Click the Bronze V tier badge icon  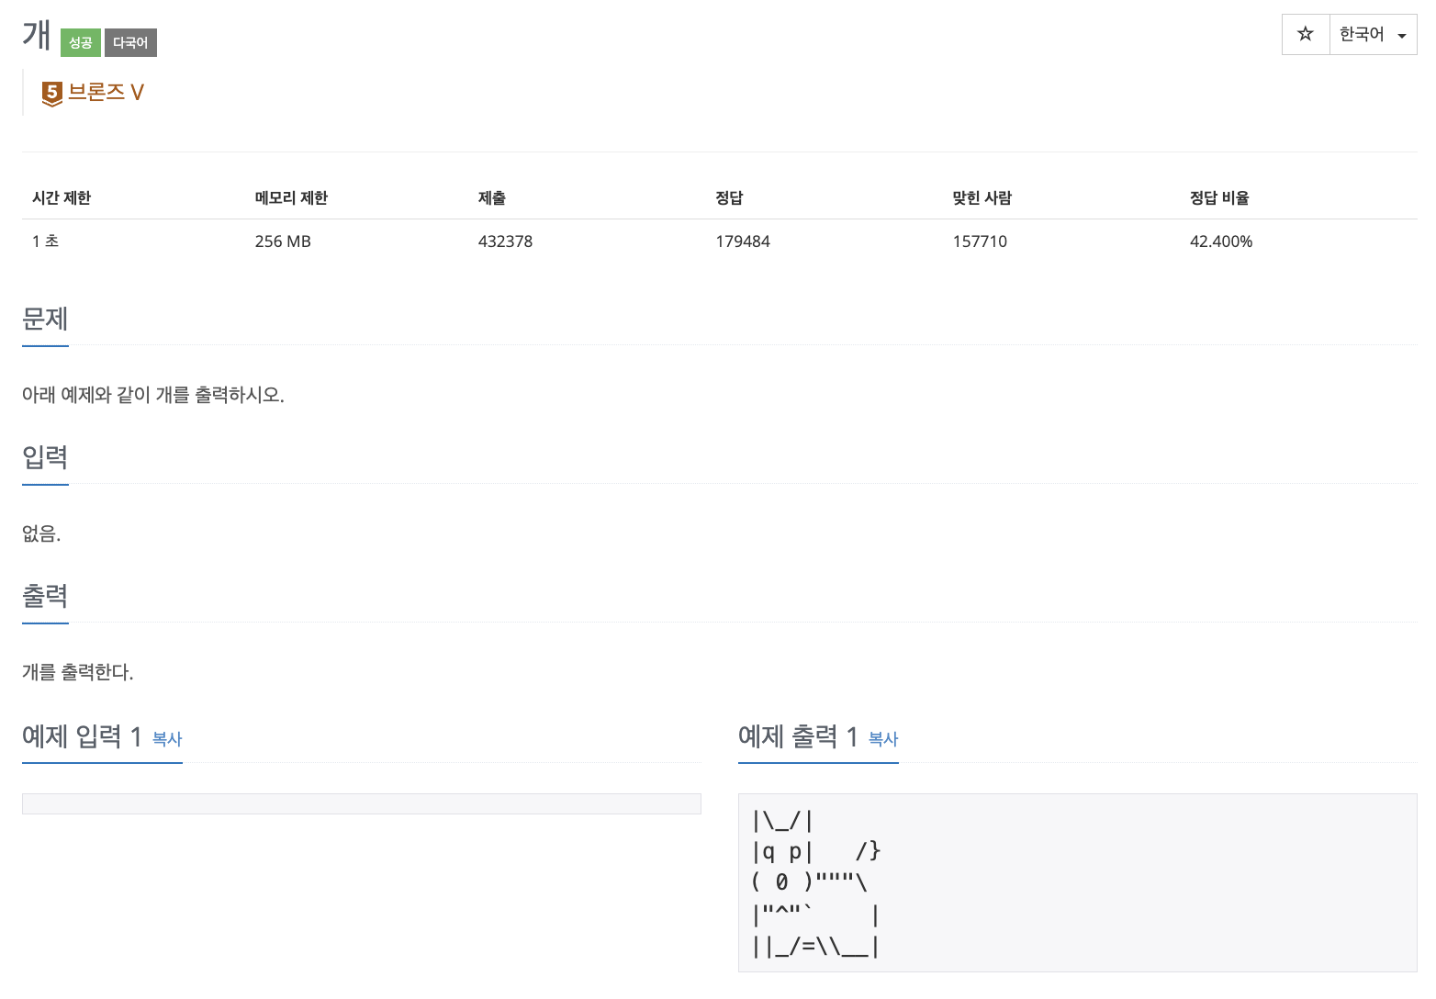click(x=52, y=93)
